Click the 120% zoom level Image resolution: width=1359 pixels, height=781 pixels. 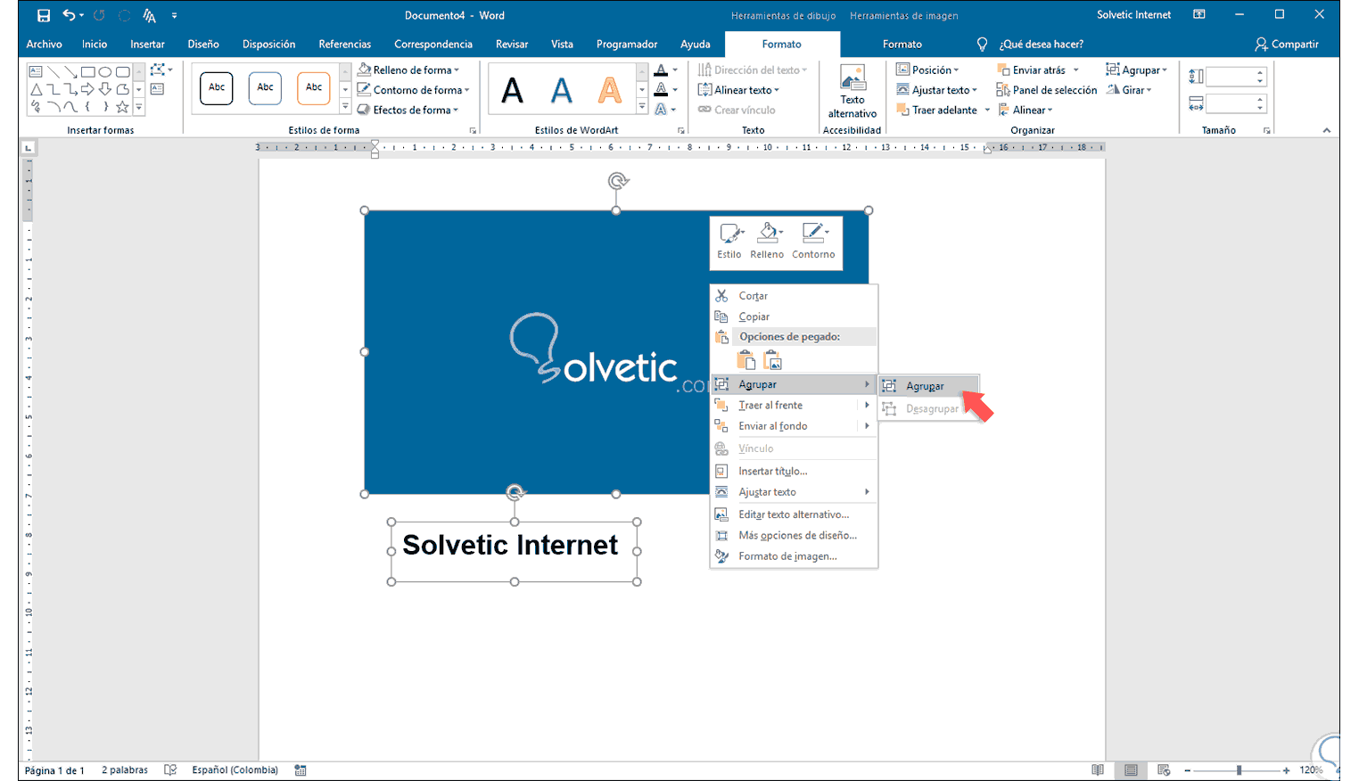click(x=1311, y=770)
